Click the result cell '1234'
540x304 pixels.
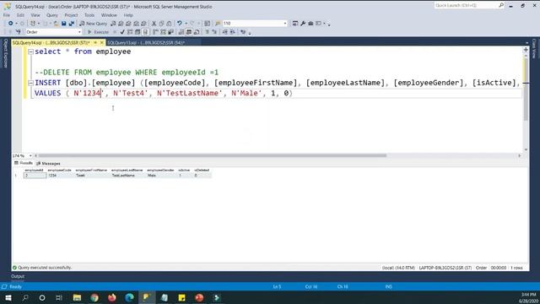[52, 176]
